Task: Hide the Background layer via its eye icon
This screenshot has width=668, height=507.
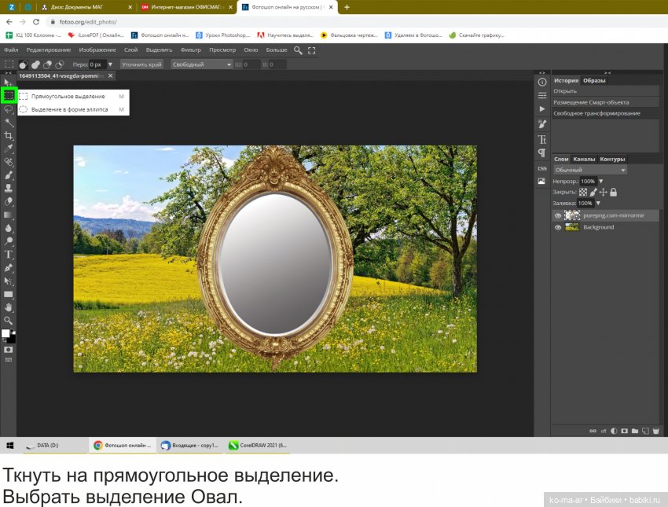Action: (558, 227)
